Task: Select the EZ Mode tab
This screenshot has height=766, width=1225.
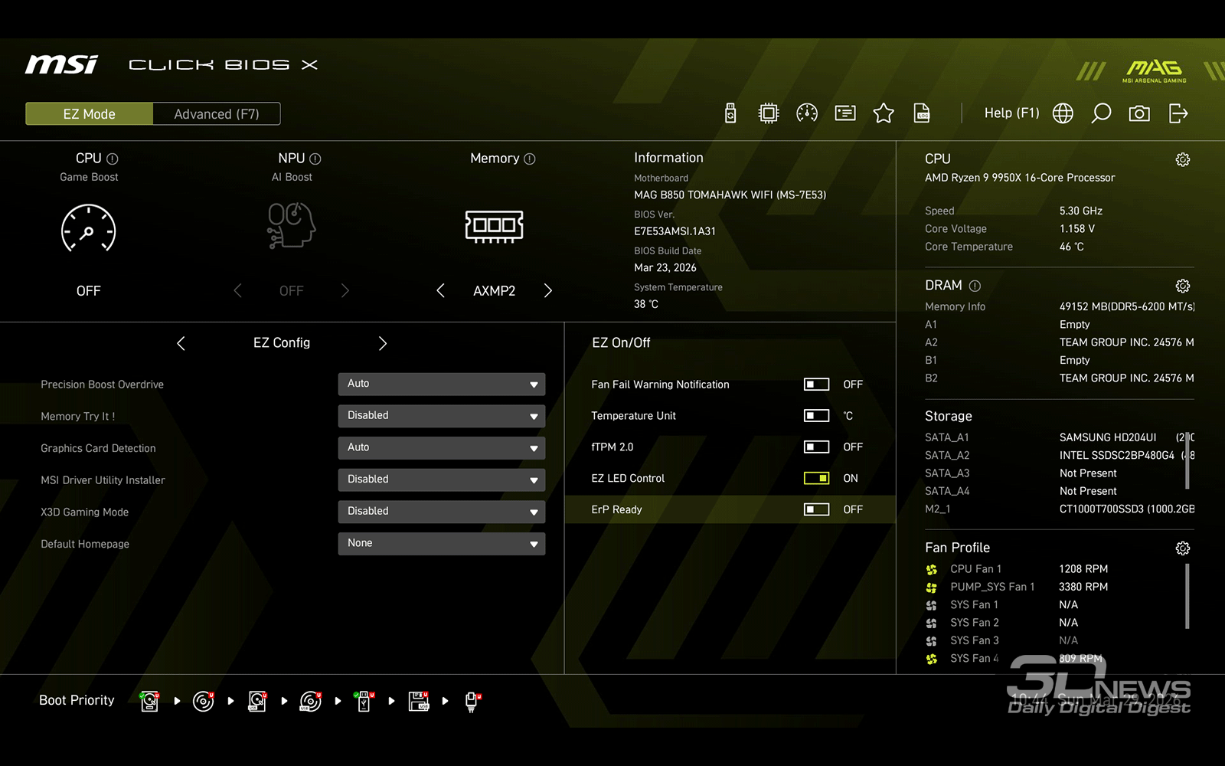Action: tap(90, 114)
